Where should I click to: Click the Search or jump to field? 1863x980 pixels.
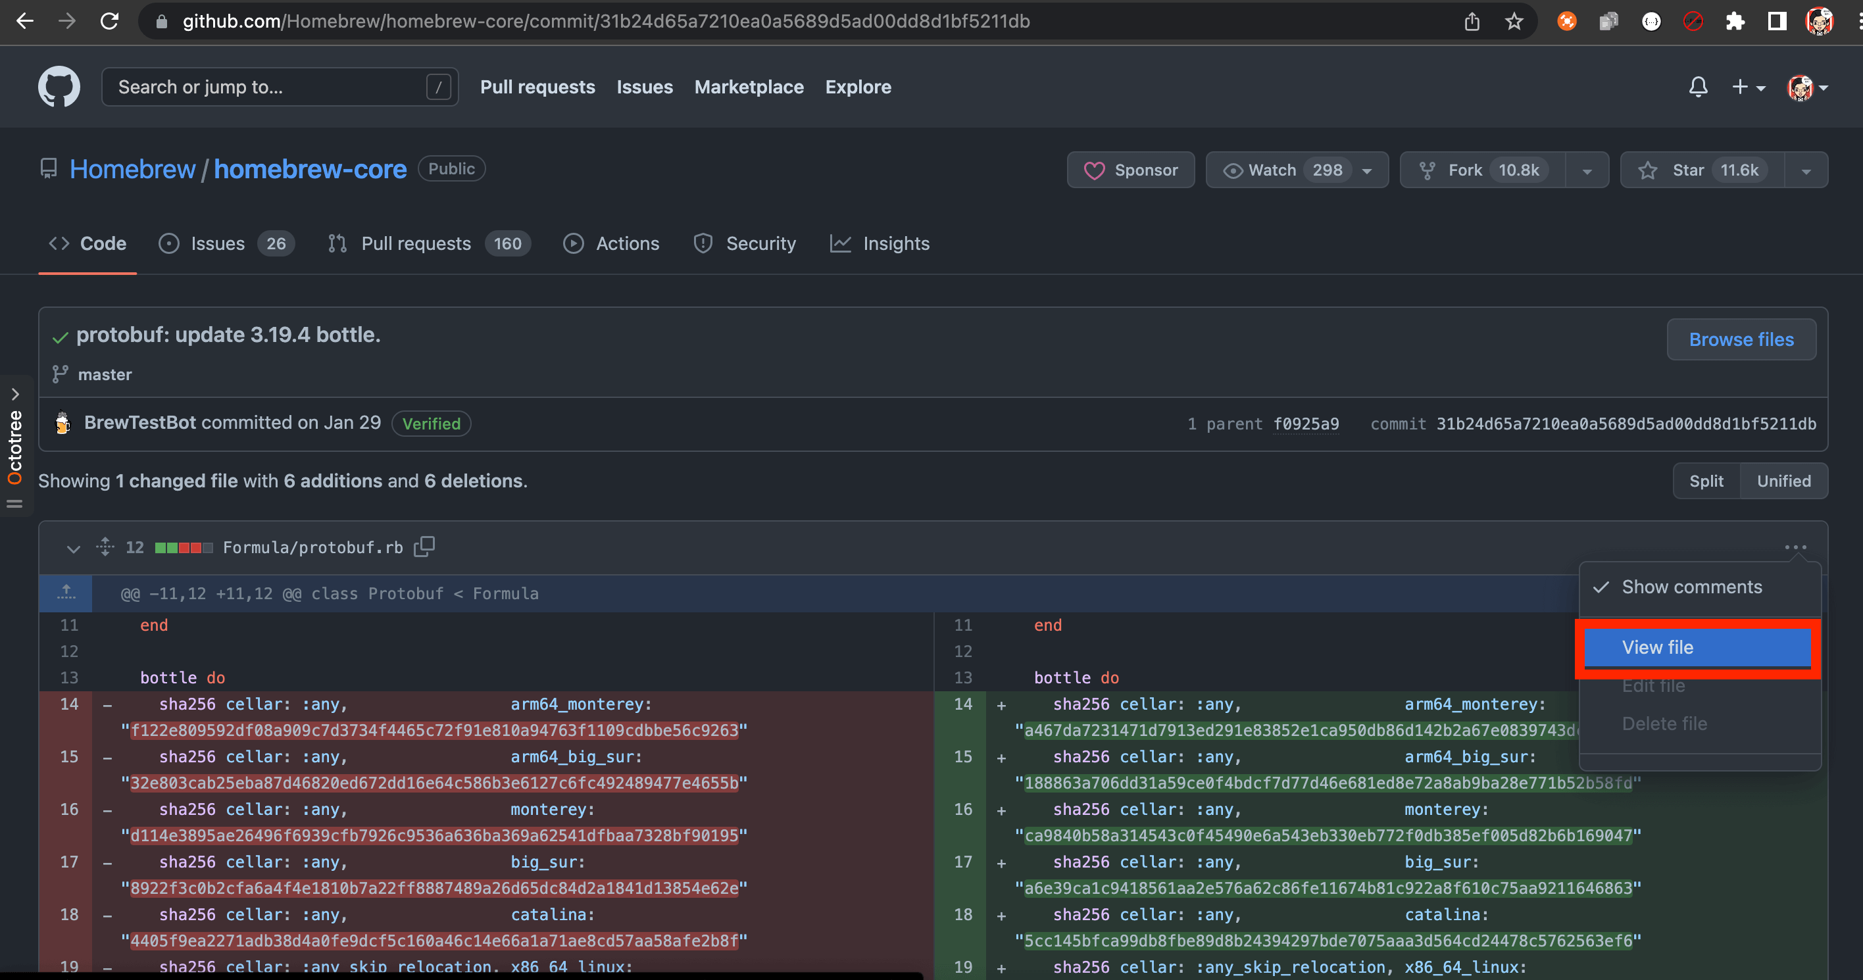(x=280, y=87)
